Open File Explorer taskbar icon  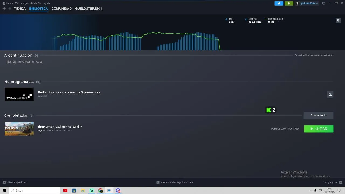coord(83,190)
